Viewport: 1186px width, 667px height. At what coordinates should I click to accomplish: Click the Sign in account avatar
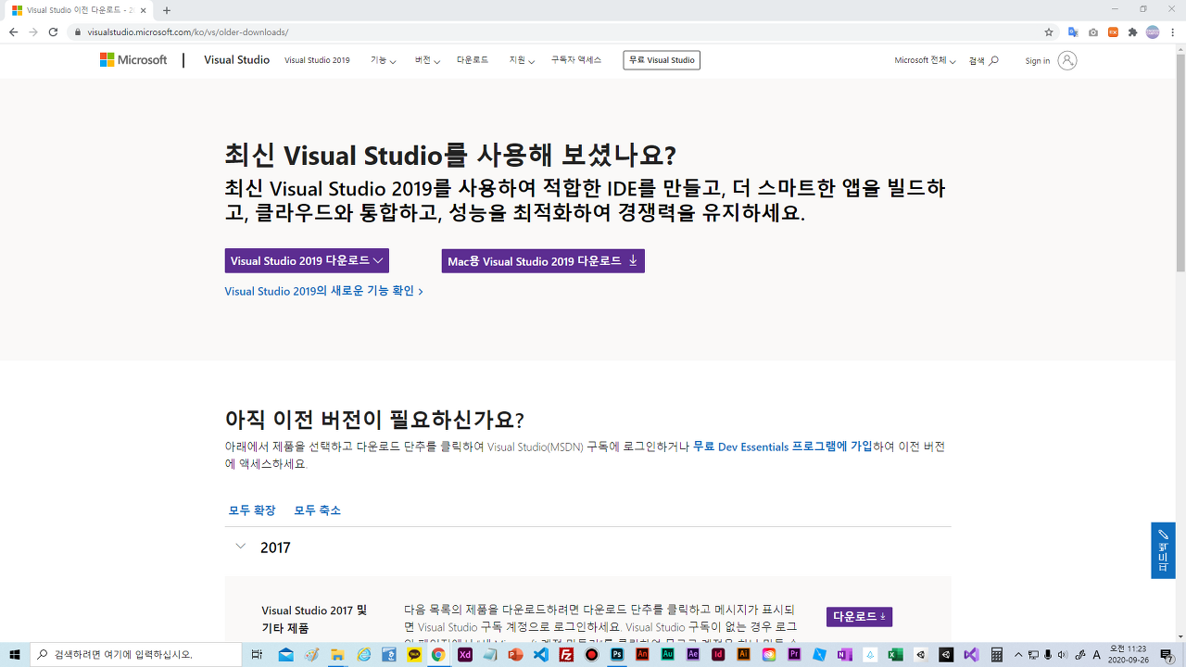1067,60
